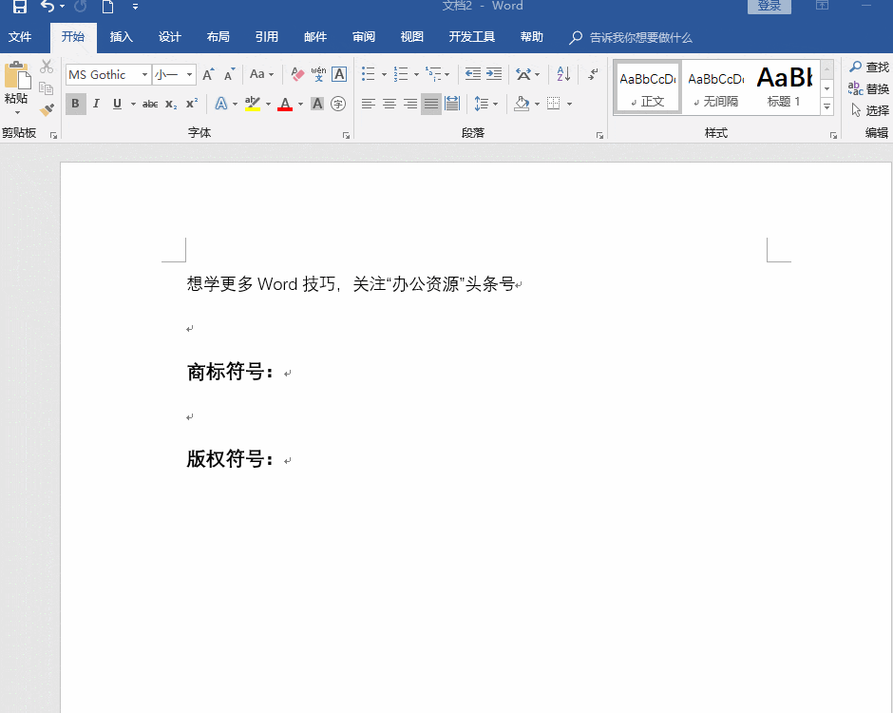Toggle center alignment
The width and height of the screenshot is (893, 713).
(389, 104)
